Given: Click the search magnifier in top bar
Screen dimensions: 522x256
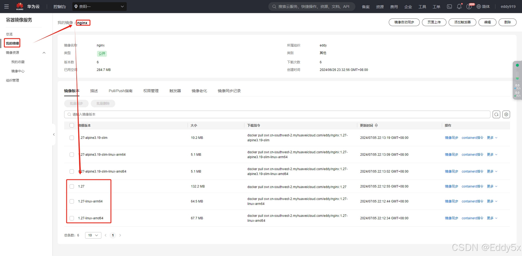Looking at the screenshot, I should point(274,7).
